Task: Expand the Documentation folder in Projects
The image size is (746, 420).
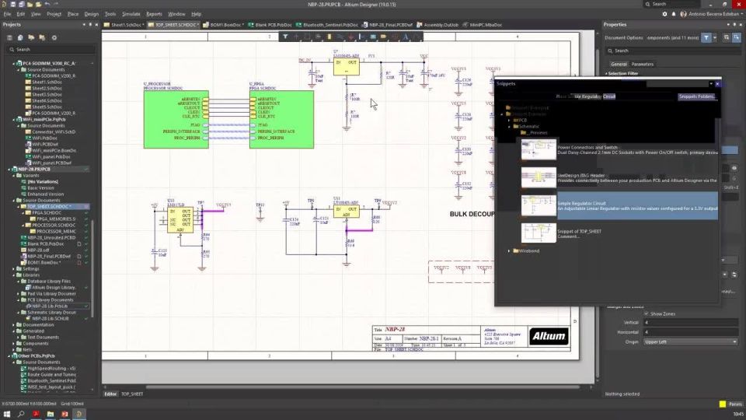Action: pyautogui.click(x=14, y=325)
